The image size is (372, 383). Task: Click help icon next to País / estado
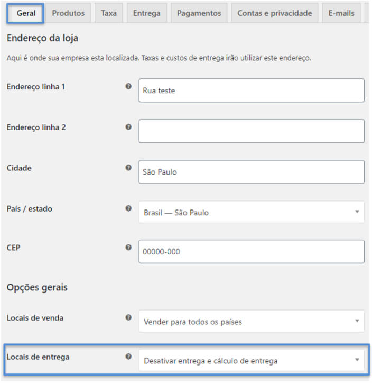(128, 208)
